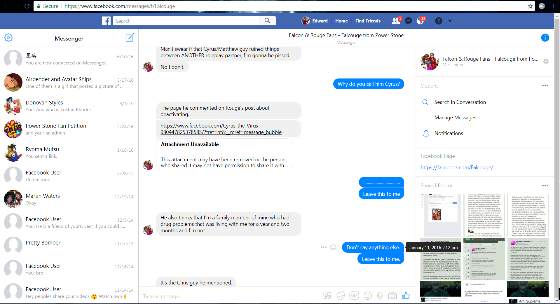
Task: Open Facebook User conversation dated 12/5/14
Action: pos(69,222)
